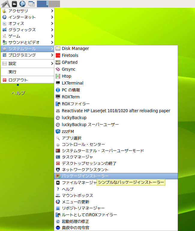Click the red Firetools icon

(x=58, y=55)
